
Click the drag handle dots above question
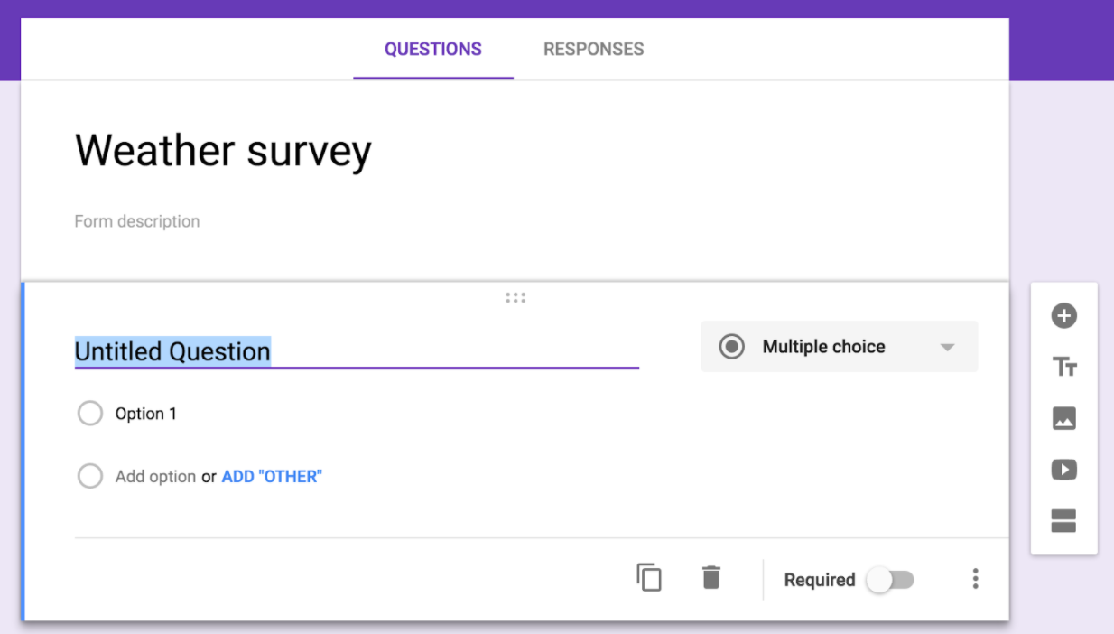515,297
